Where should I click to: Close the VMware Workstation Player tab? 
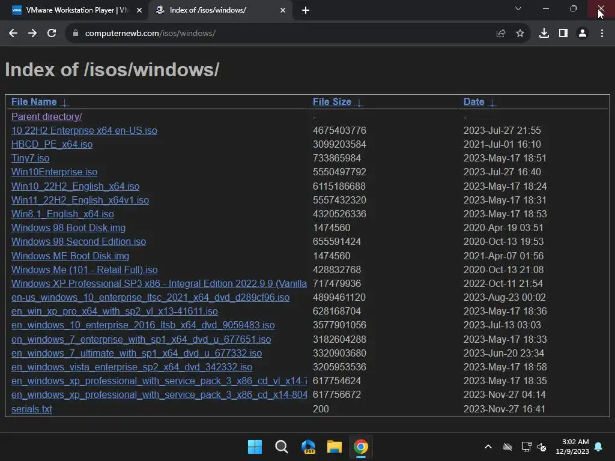coord(139,10)
